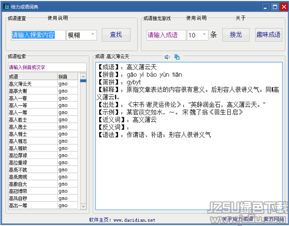Copy idiom details with the copy icon
Viewport: 289px width, 226px height.
177,57
